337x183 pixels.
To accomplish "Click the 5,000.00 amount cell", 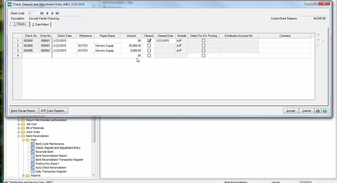I will pos(131,50).
